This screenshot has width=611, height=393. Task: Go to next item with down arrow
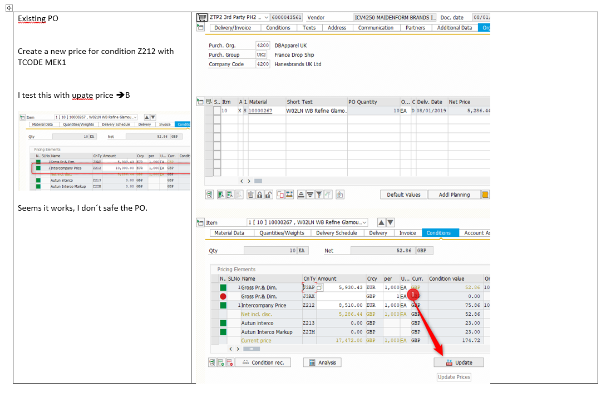point(391,222)
